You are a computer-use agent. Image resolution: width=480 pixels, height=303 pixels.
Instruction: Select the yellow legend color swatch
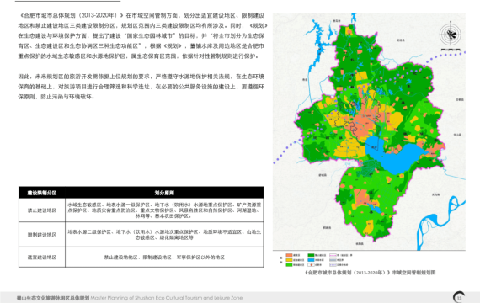(289, 260)
